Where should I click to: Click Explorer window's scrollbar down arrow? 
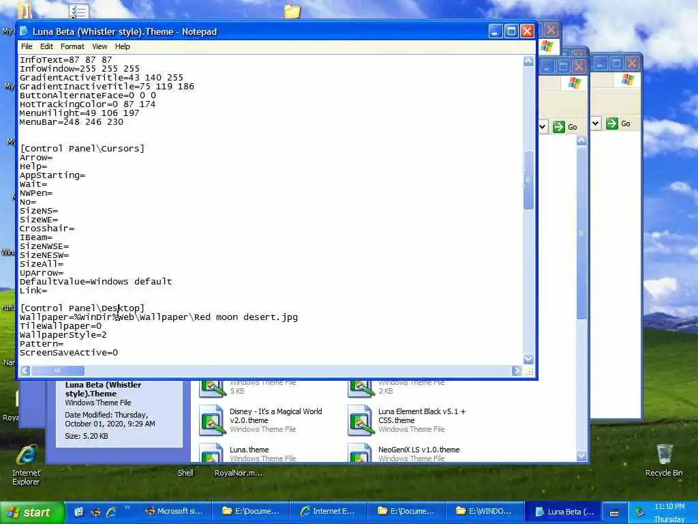(581, 456)
